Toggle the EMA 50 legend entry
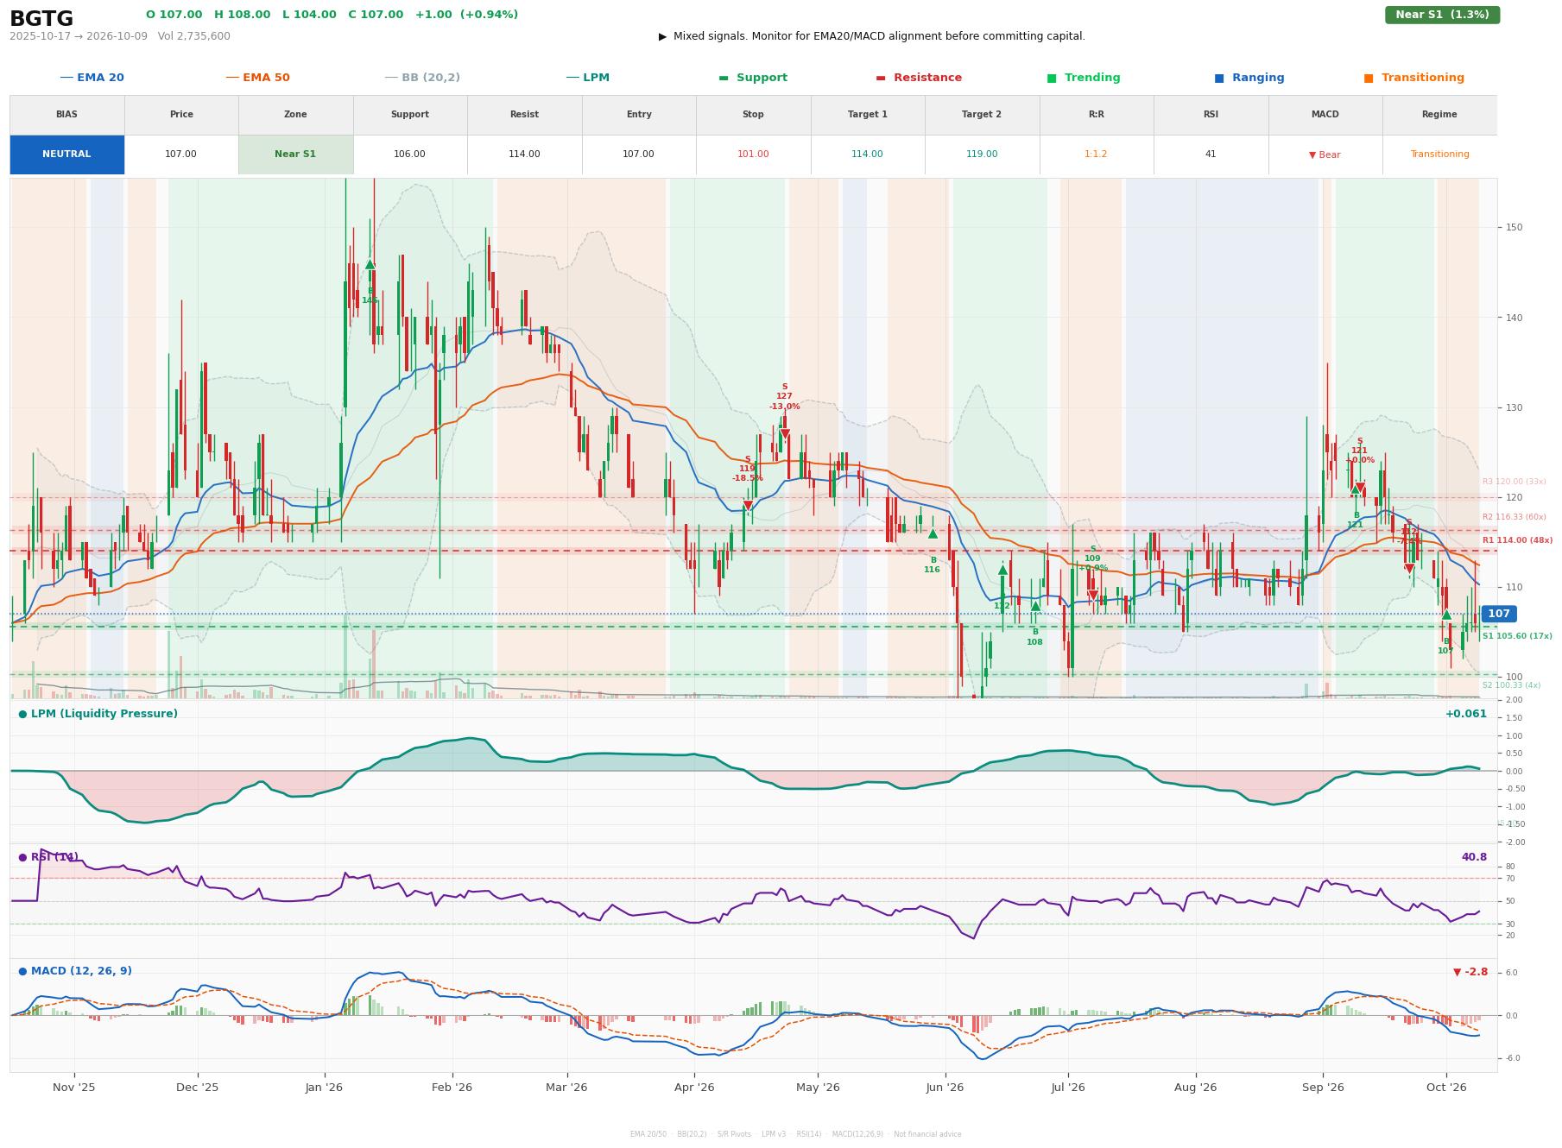This screenshot has height=1148, width=1562. (x=258, y=78)
